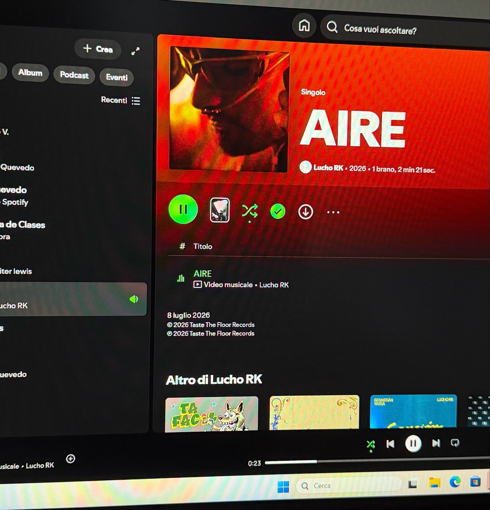This screenshot has width=490, height=510.
Task: Download the single with the arrow icon
Action: point(305,212)
